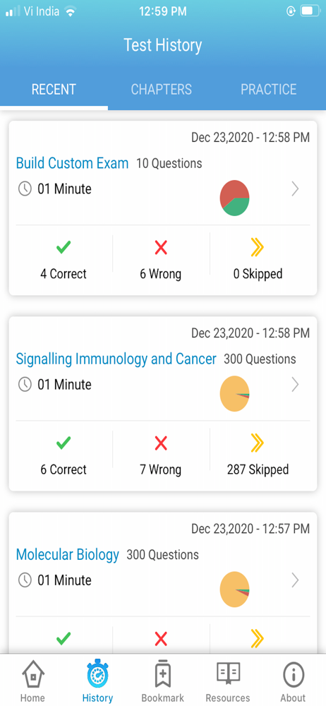Expand Signalling Immunology and Cancer chevron

pos(295,385)
